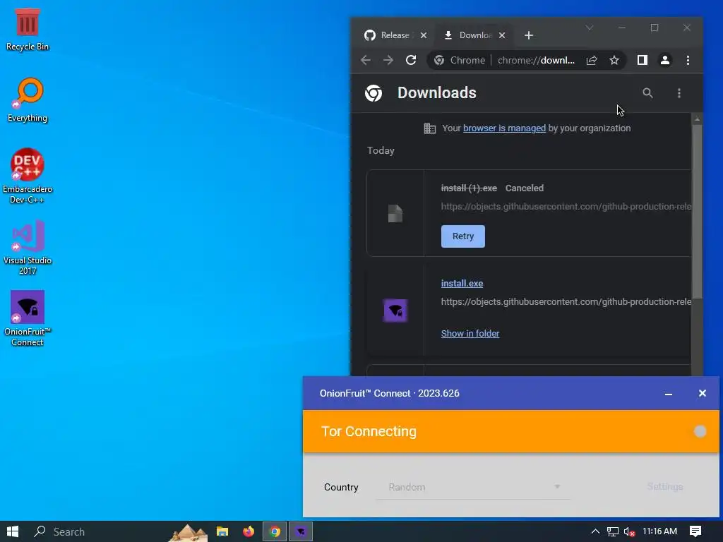Switch to Chrome via taskbar icon
Image resolution: width=723 pixels, height=542 pixels.
tap(275, 531)
